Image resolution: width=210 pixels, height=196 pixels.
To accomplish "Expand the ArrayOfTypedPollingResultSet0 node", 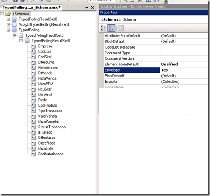I will [8, 25].
